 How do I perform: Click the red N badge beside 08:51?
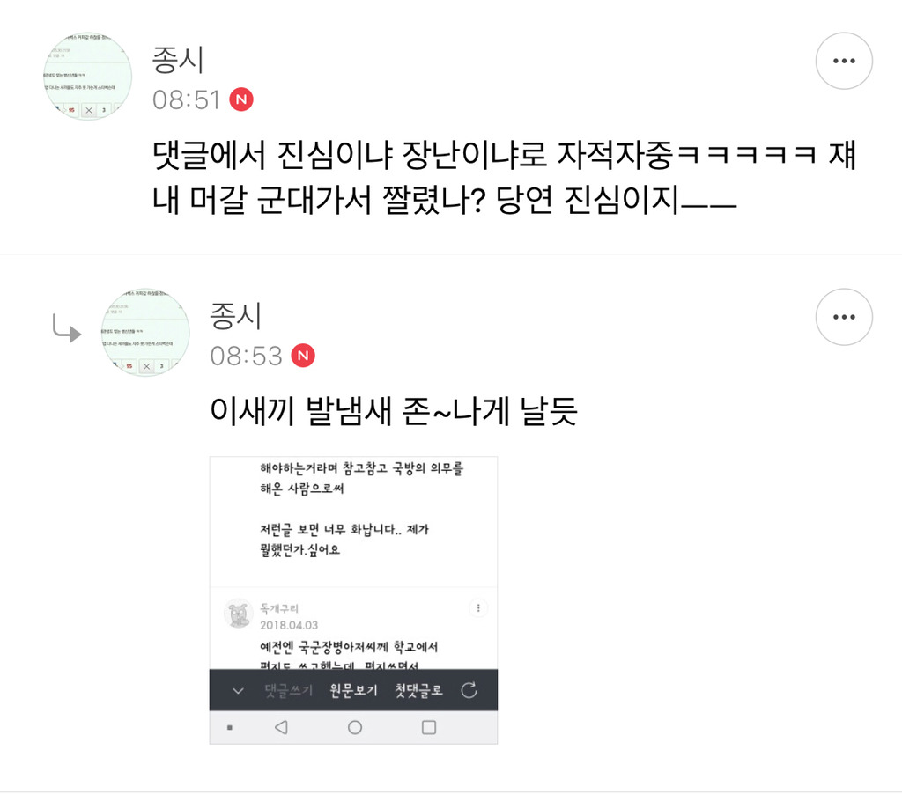241,99
